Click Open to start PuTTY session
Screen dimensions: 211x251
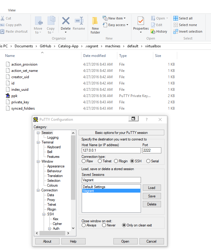tap(125, 241)
